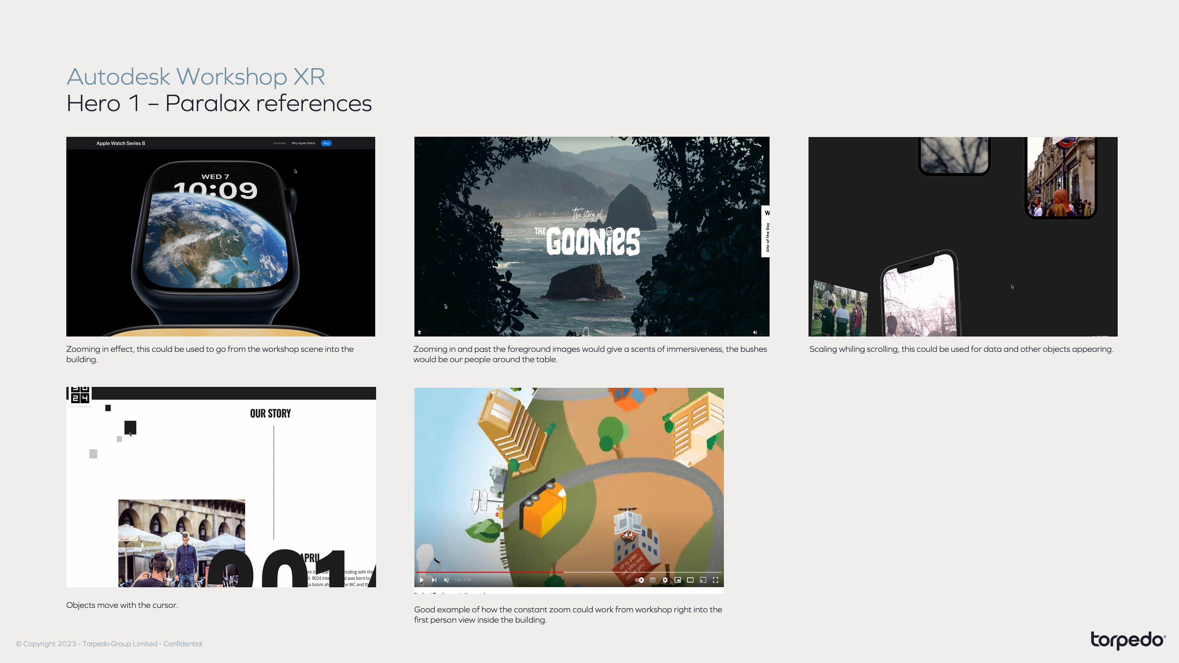Screen dimensions: 1179x663
Task: Seek on the red video progress bar
Action: click(490, 572)
